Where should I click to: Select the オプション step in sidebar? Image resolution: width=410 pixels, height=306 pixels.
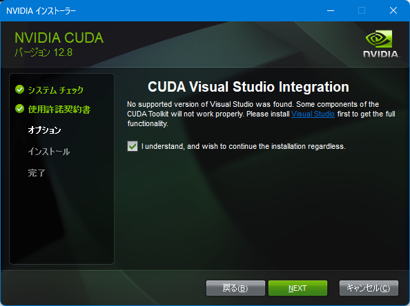pyautogui.click(x=44, y=130)
